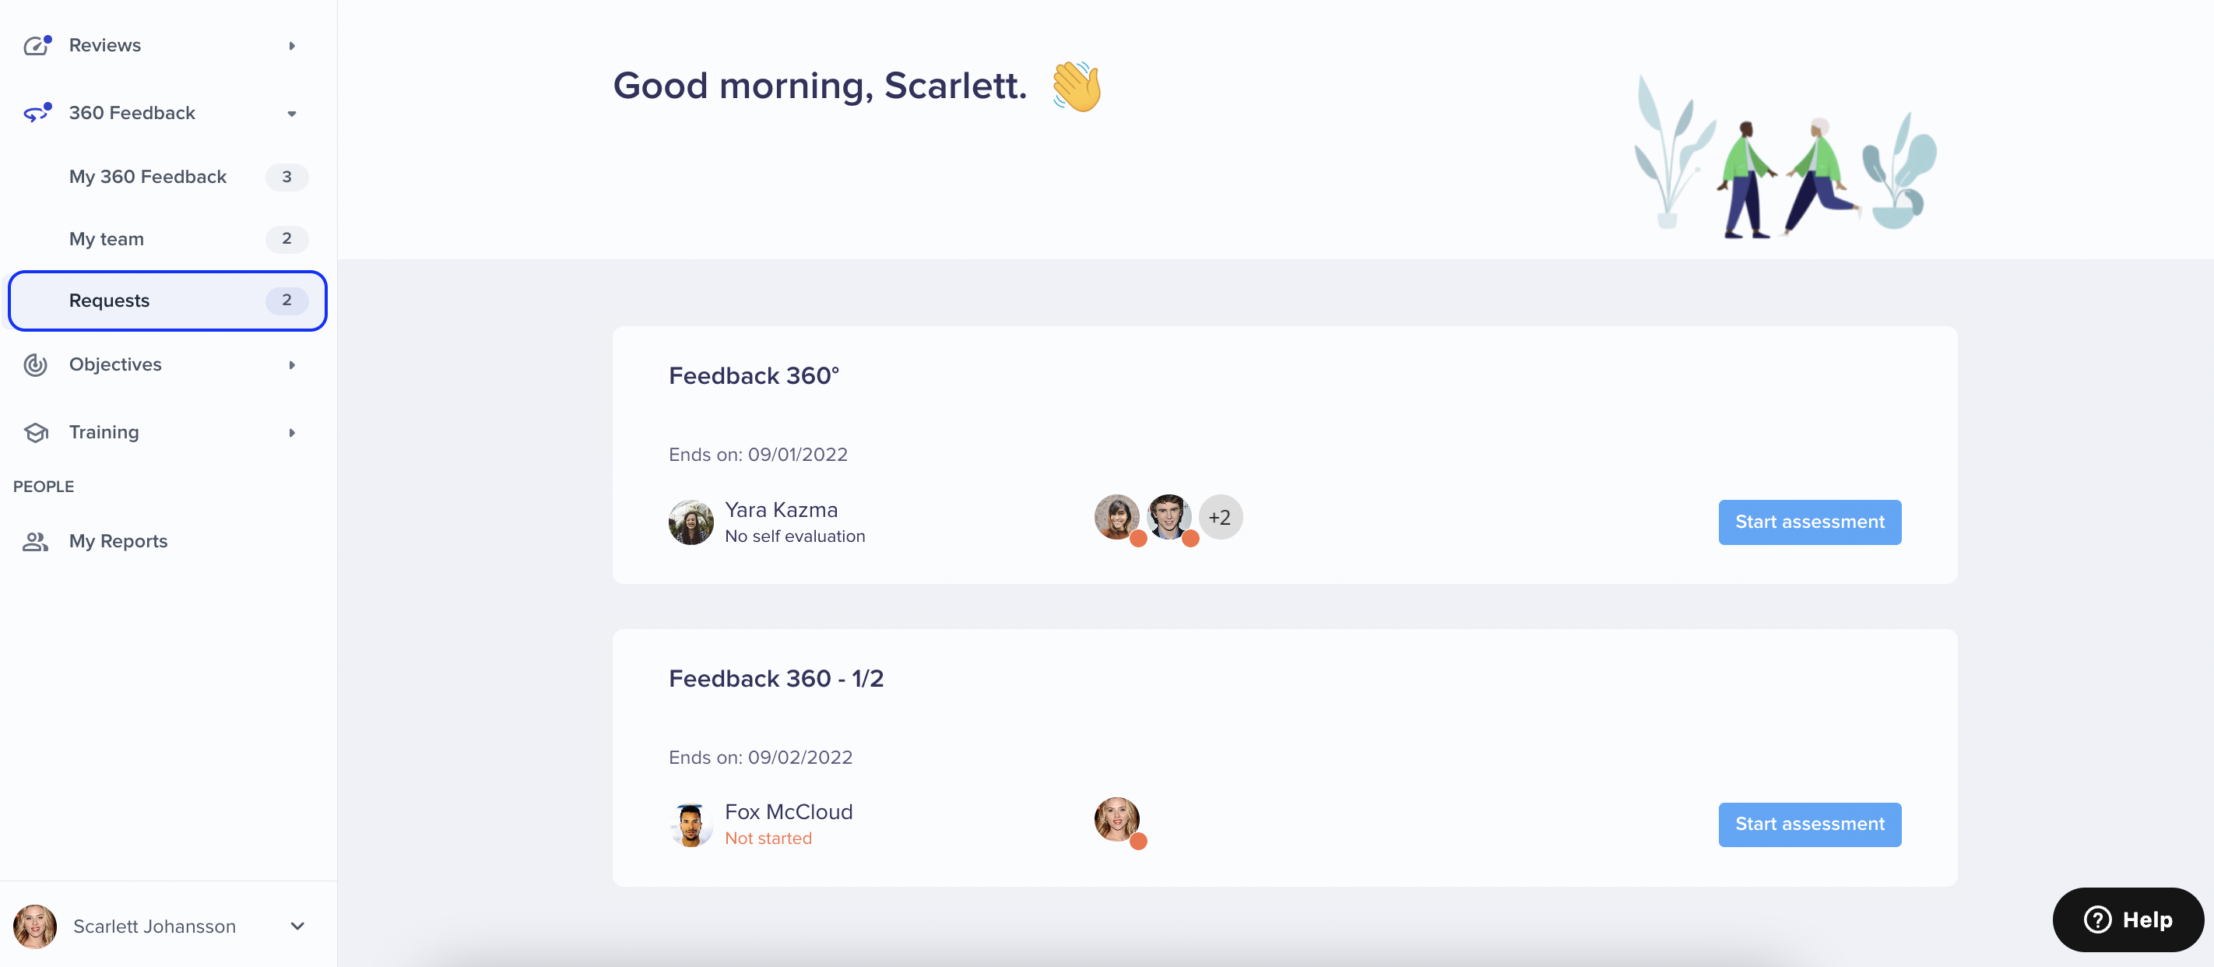Click the My Reports people icon
This screenshot has width=2214, height=967.
coord(35,540)
